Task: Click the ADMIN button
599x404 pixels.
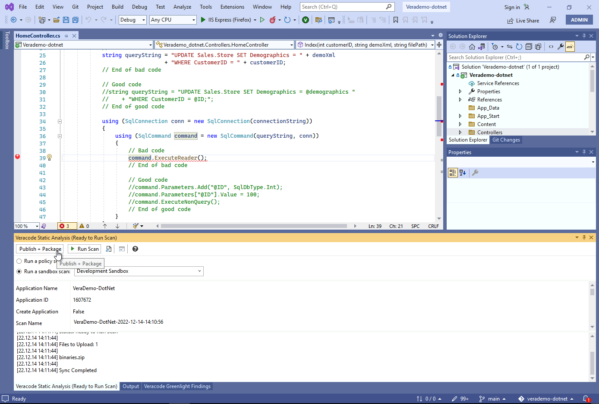Action: pos(579,20)
